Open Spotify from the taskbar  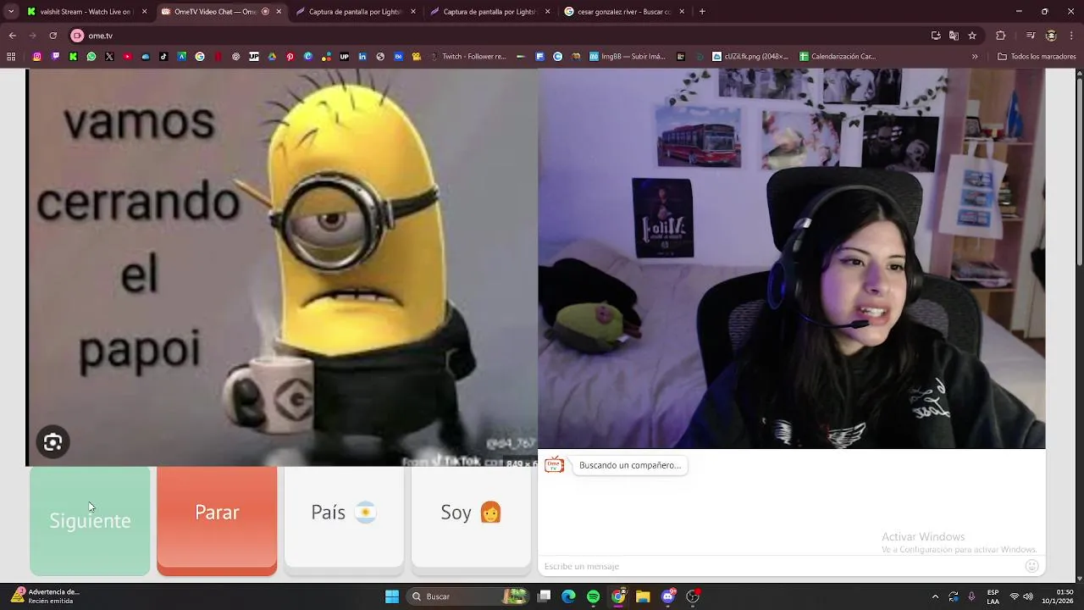[593, 596]
